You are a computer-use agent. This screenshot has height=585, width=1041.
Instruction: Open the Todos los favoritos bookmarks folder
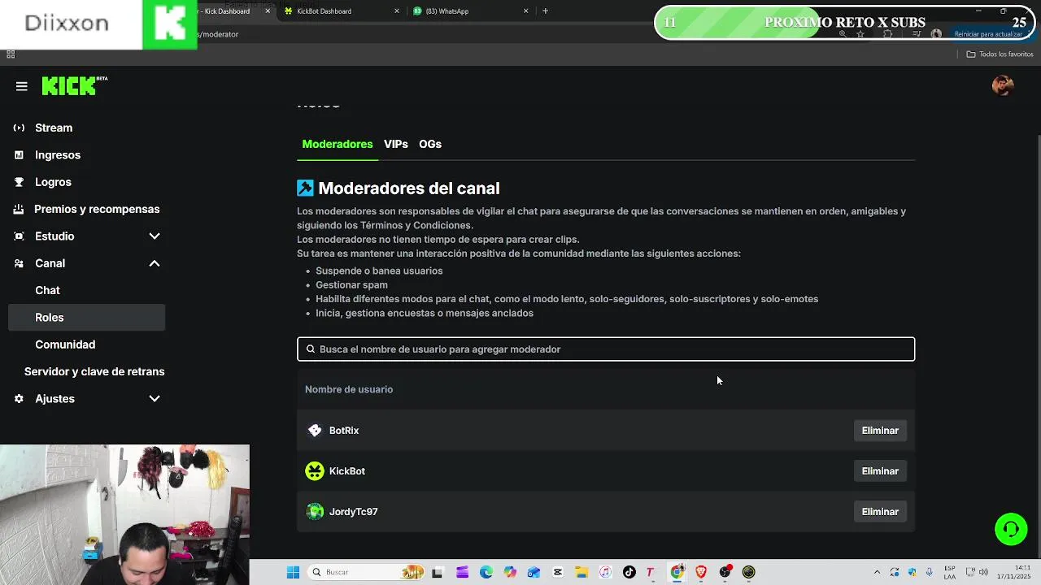[x=1000, y=54]
